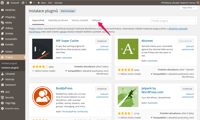Click the WP Super Cache star rating
The image size is (200, 120).
pos(40,67)
